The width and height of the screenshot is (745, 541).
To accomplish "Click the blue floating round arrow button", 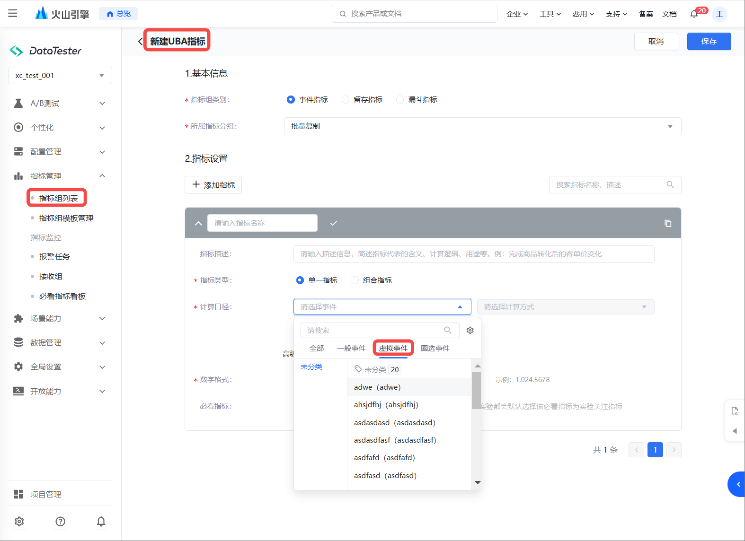I will pyautogui.click(x=736, y=484).
